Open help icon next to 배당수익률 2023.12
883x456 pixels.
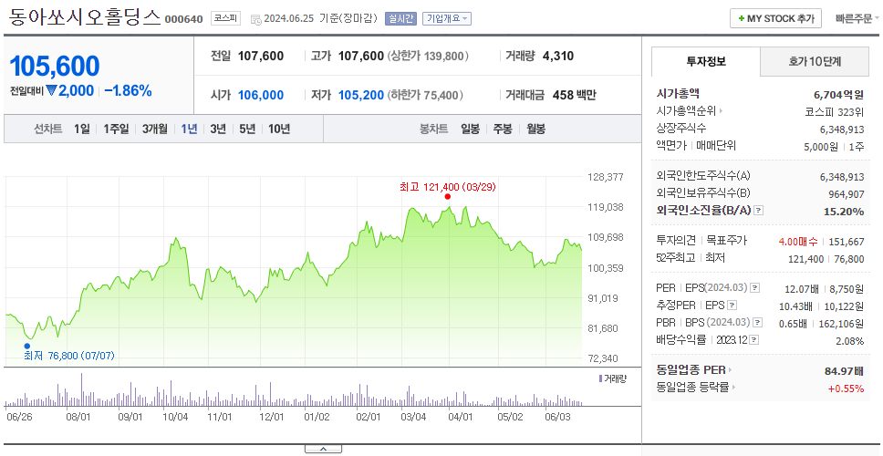coord(754,340)
